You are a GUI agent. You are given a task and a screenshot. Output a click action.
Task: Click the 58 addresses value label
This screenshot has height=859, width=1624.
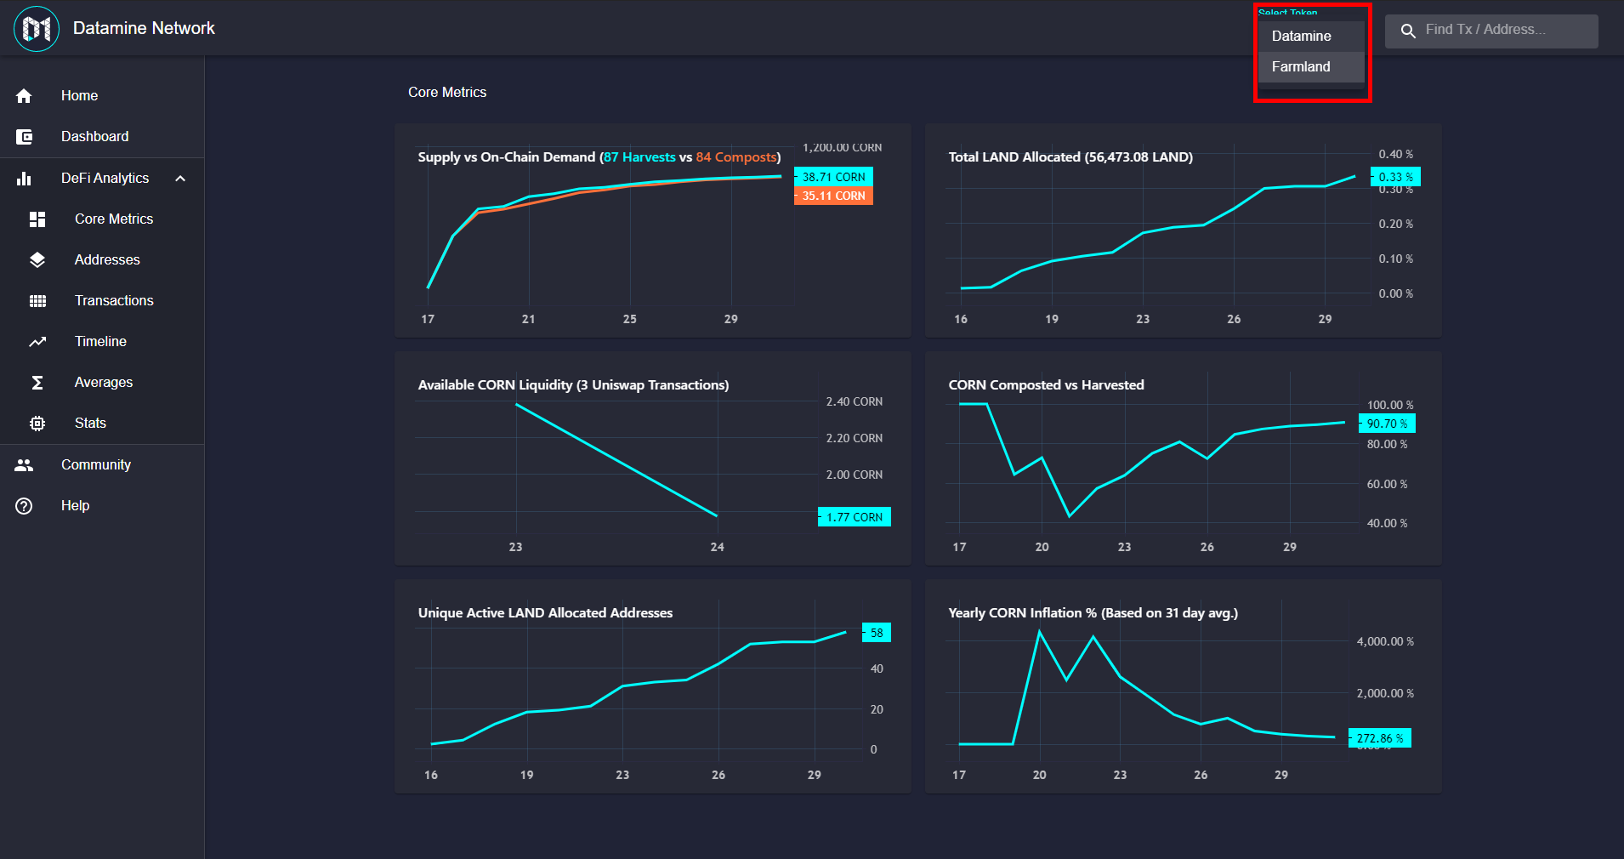(877, 633)
